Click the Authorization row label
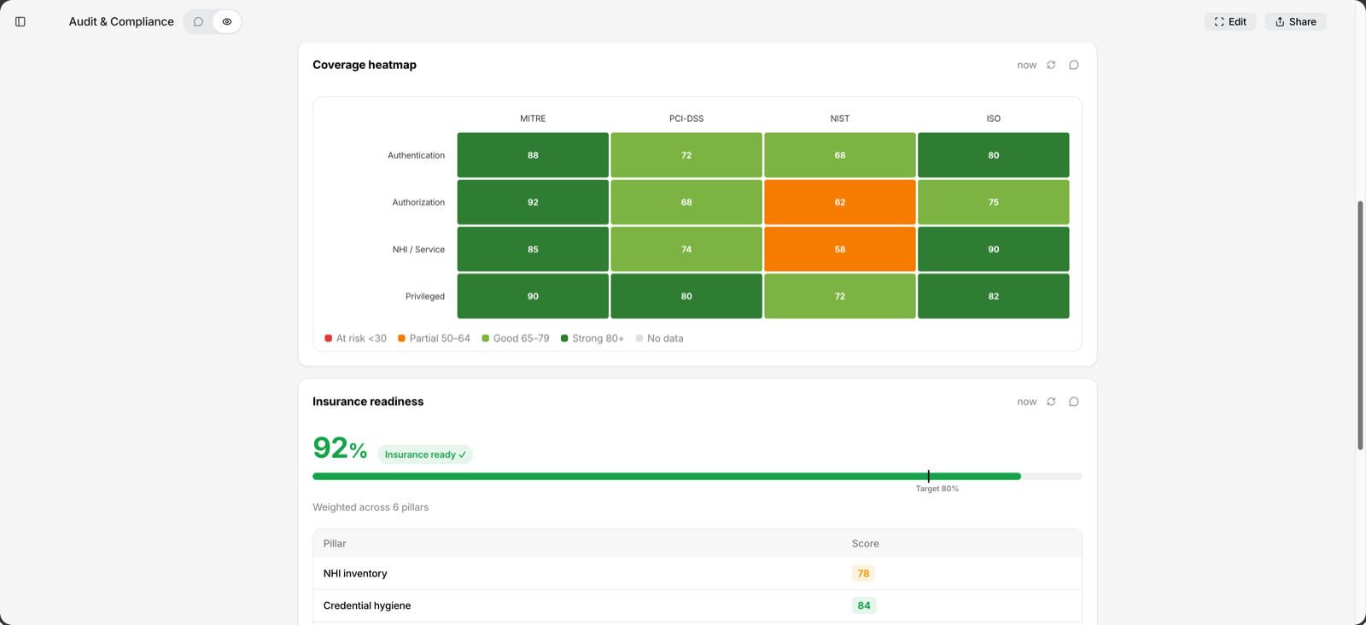The height and width of the screenshot is (625, 1366). [x=418, y=202]
